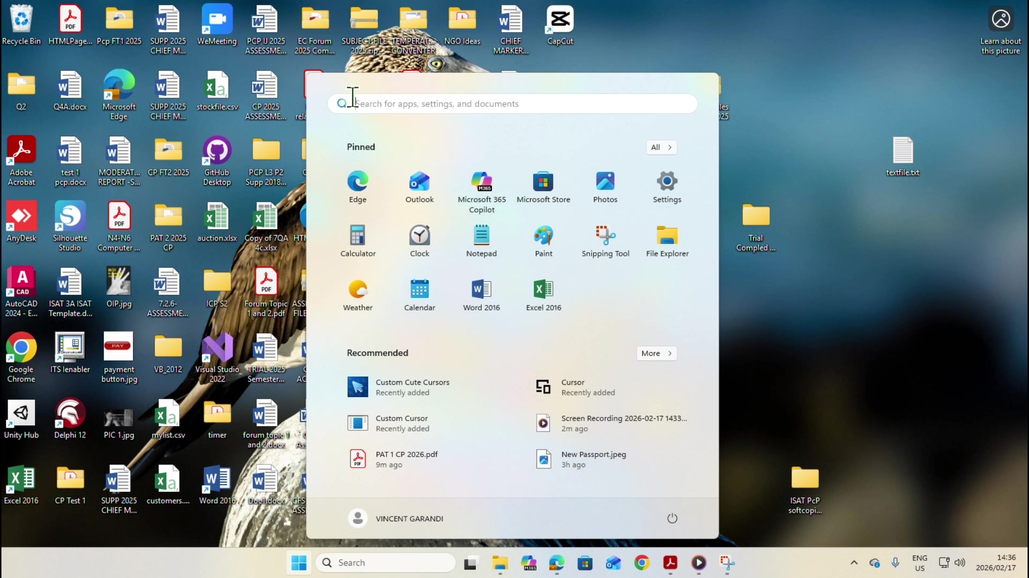Select the WeMeeting desktop shortcut
Viewport: 1029px width, 578px height.
(x=217, y=25)
